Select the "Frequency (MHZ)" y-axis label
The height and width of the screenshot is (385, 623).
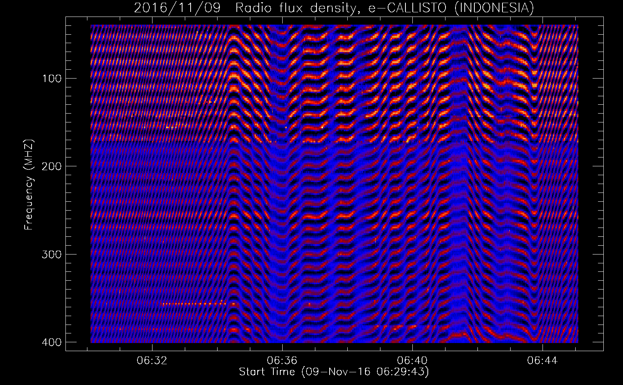29,185
